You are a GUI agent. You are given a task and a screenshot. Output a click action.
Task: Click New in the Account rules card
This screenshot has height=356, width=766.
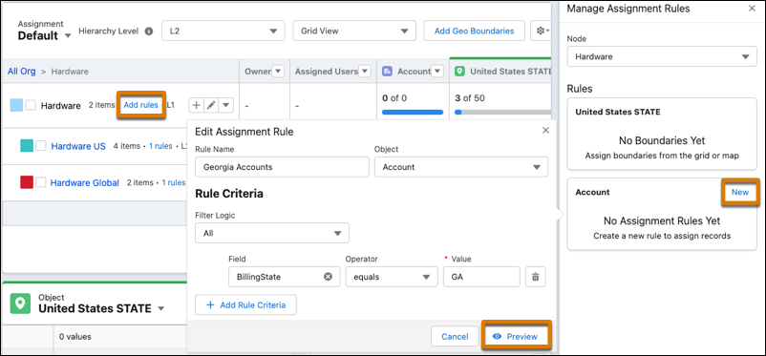pos(739,192)
